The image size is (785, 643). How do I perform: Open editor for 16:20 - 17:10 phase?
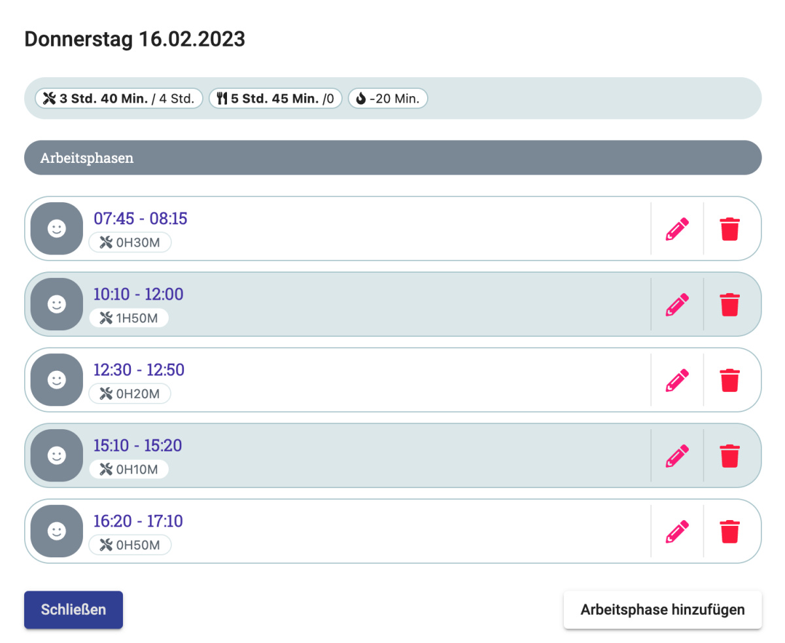[x=677, y=531]
